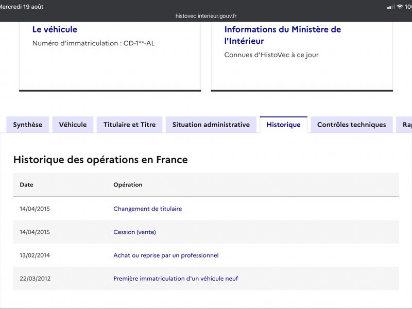This screenshot has height=309, width=412.
Task: Select the date 13/02/2014
Action: coord(35,255)
